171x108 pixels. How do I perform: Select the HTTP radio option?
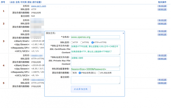pos(72,42)
